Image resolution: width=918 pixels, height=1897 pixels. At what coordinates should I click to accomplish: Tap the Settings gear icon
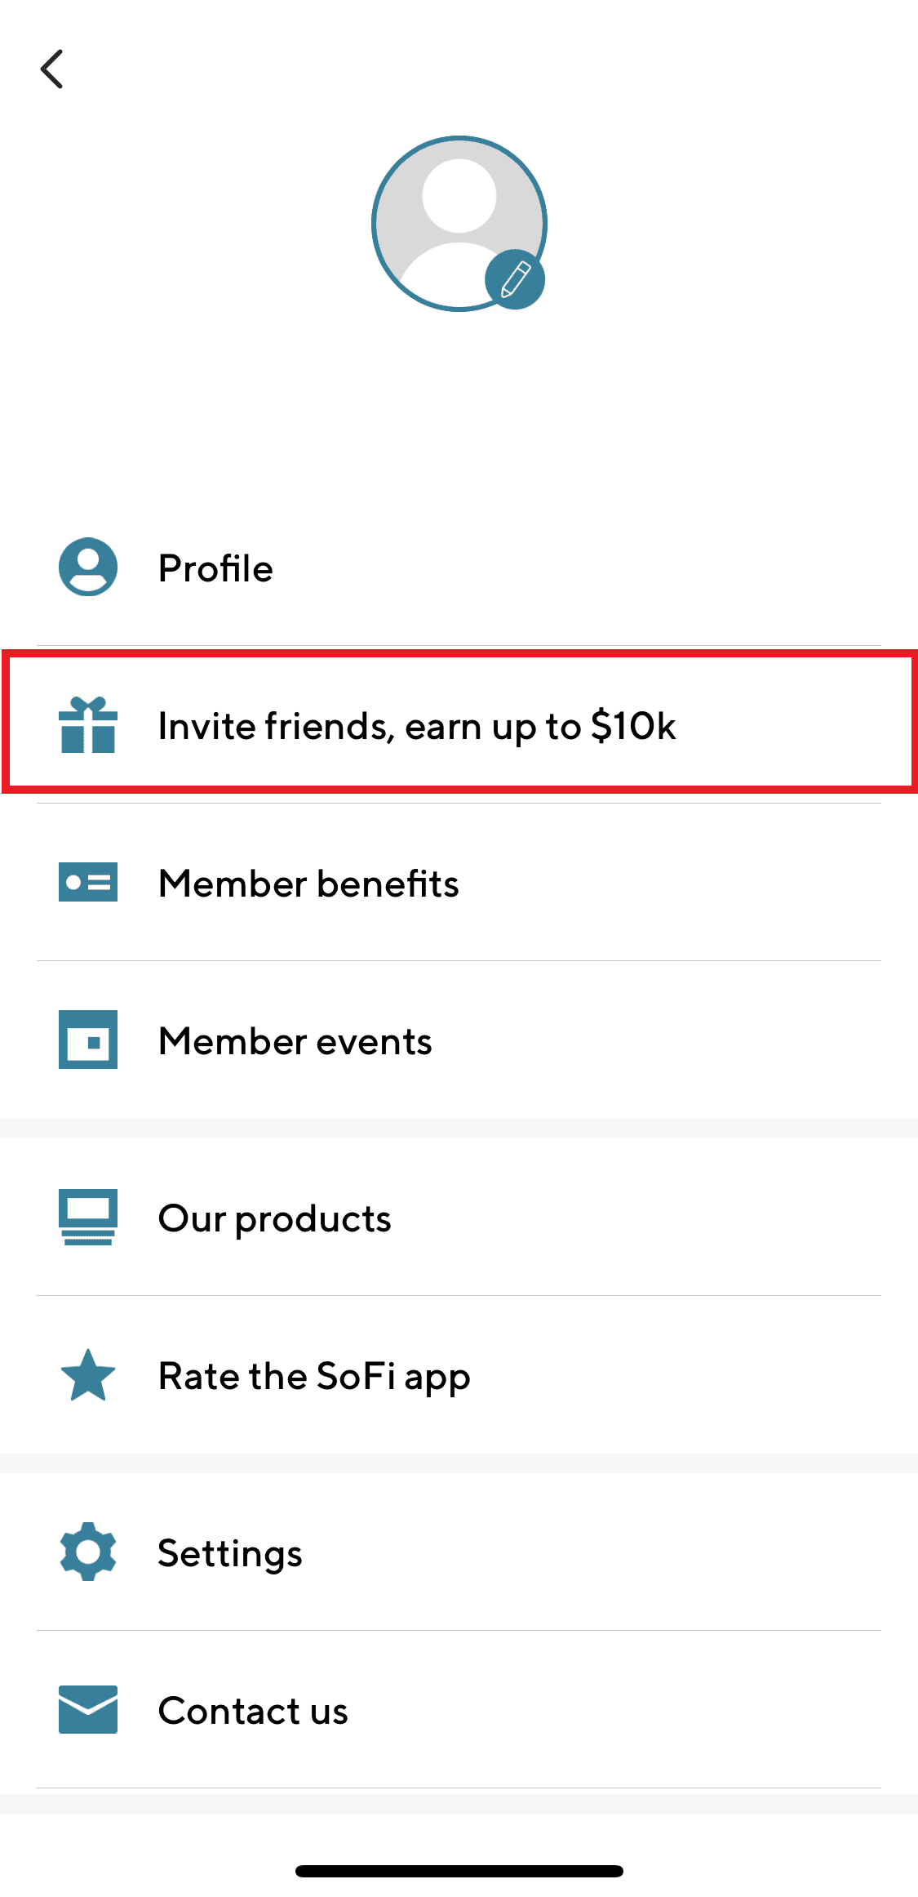coord(88,1552)
